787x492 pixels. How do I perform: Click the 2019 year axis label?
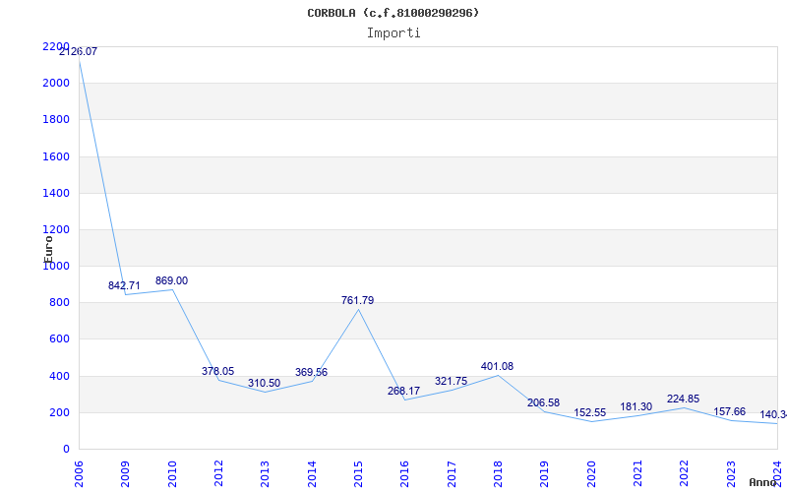545,473
